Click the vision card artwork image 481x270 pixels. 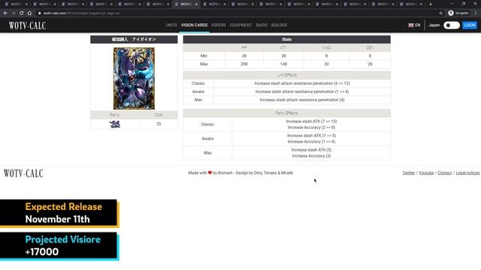click(x=134, y=78)
